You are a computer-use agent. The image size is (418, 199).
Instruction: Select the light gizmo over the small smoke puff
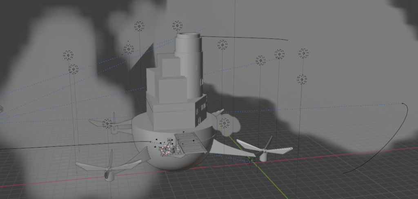pyautogui.click(x=225, y=122)
